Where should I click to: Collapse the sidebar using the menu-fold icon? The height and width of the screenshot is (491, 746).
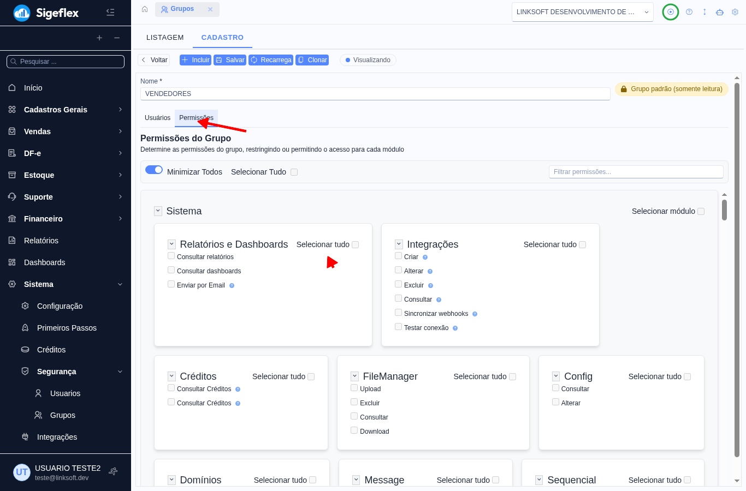click(110, 12)
